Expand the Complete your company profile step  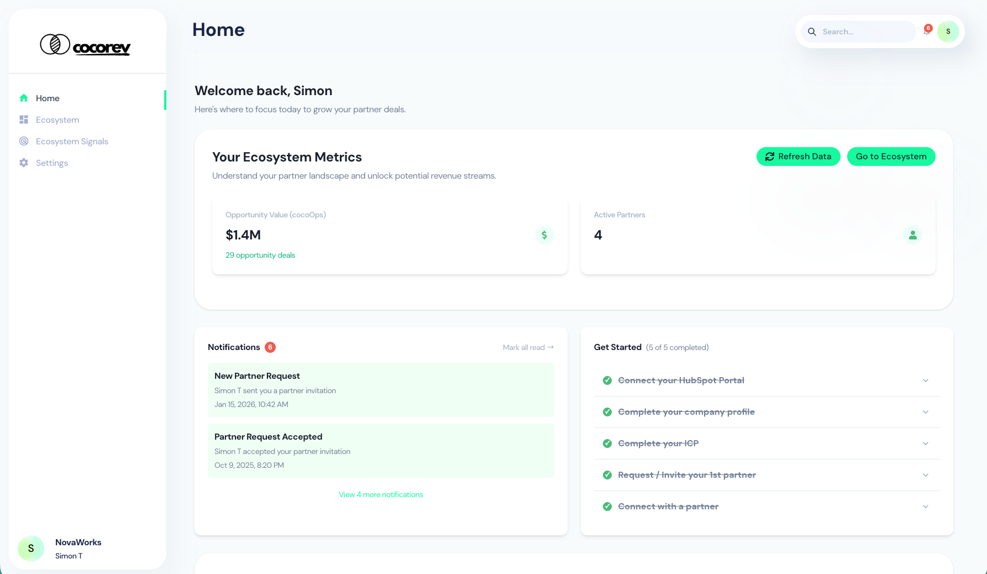tap(925, 412)
